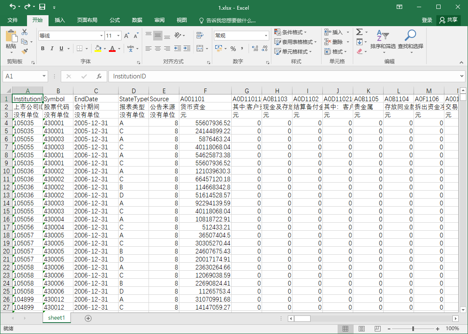Open the font name dropdown 等线
Image resolution: width=468 pixels, height=334 pixels.
(x=101, y=36)
